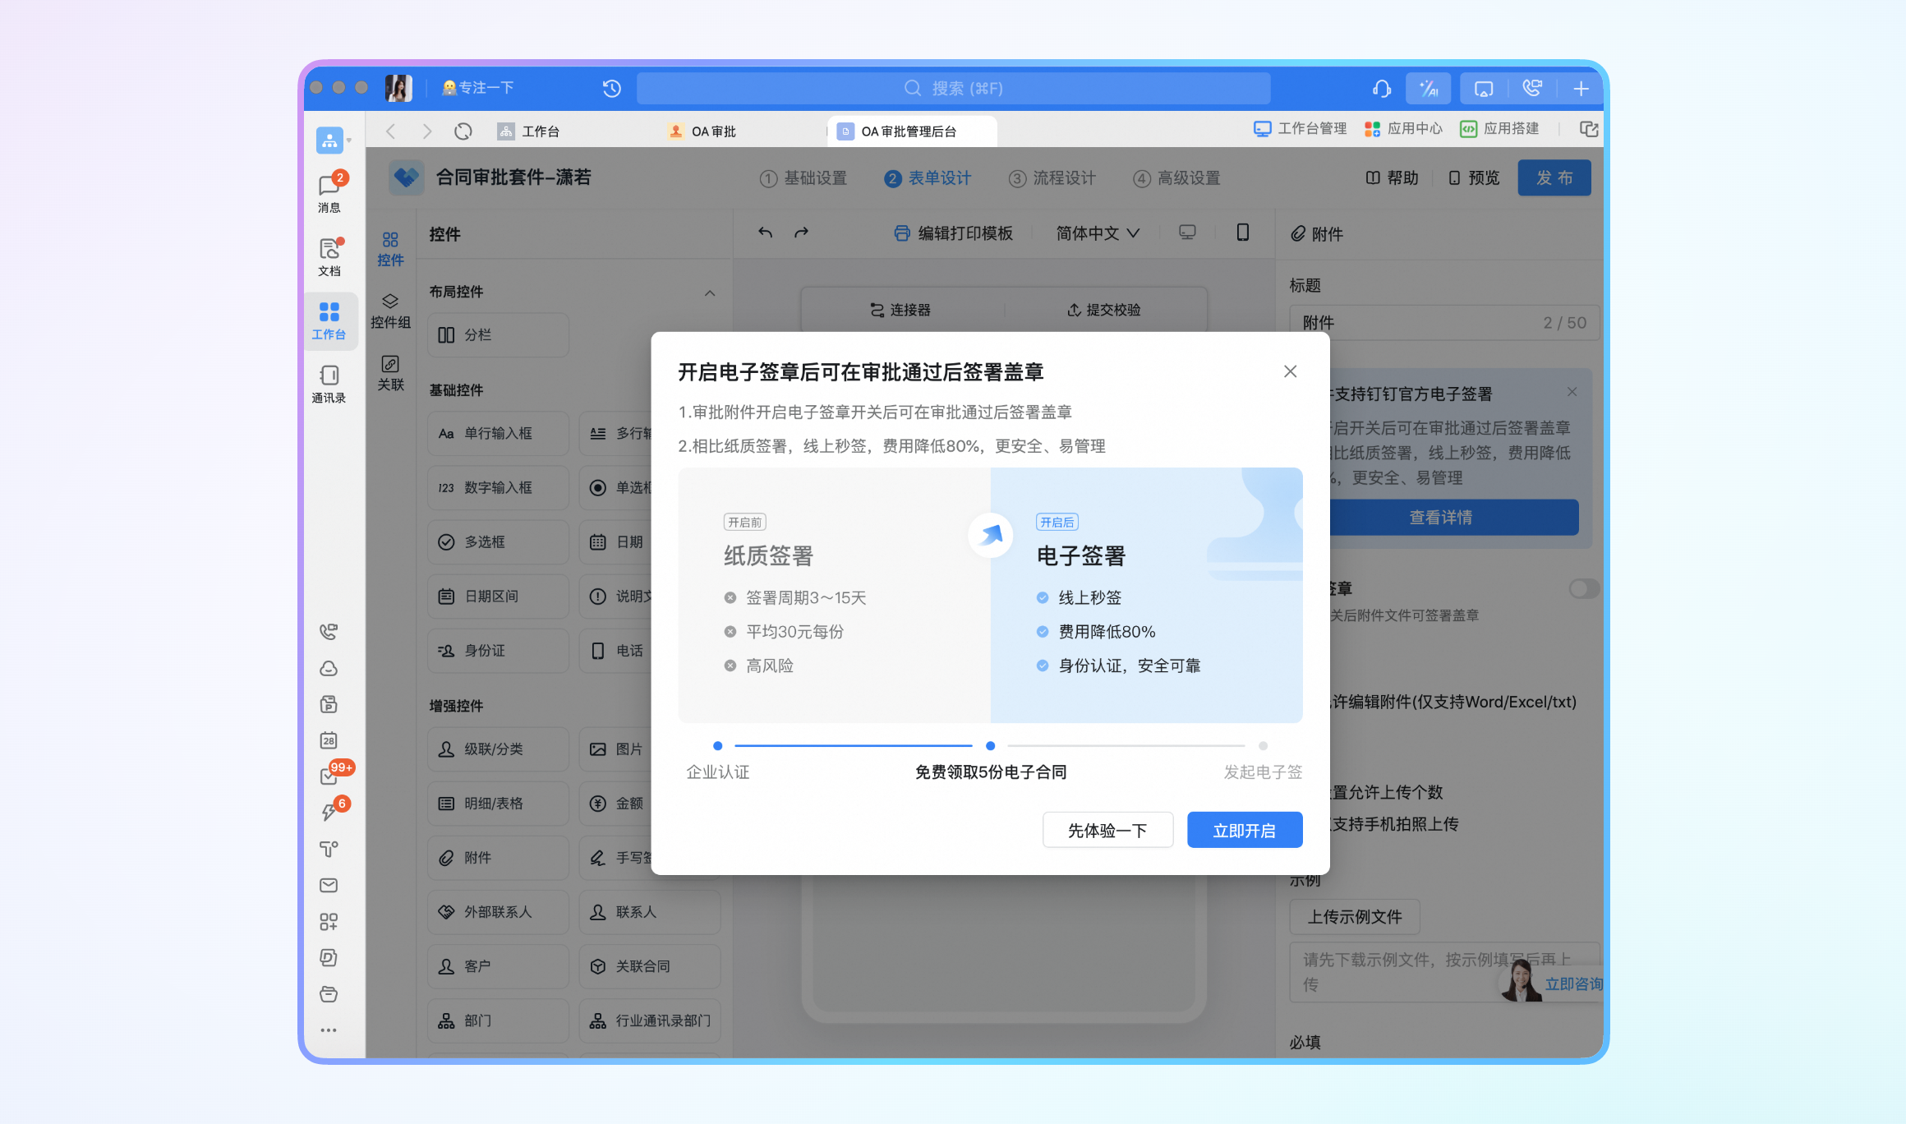Toggle the electronic signature switch
Viewport: 1906px width, 1124px height.
click(1583, 588)
